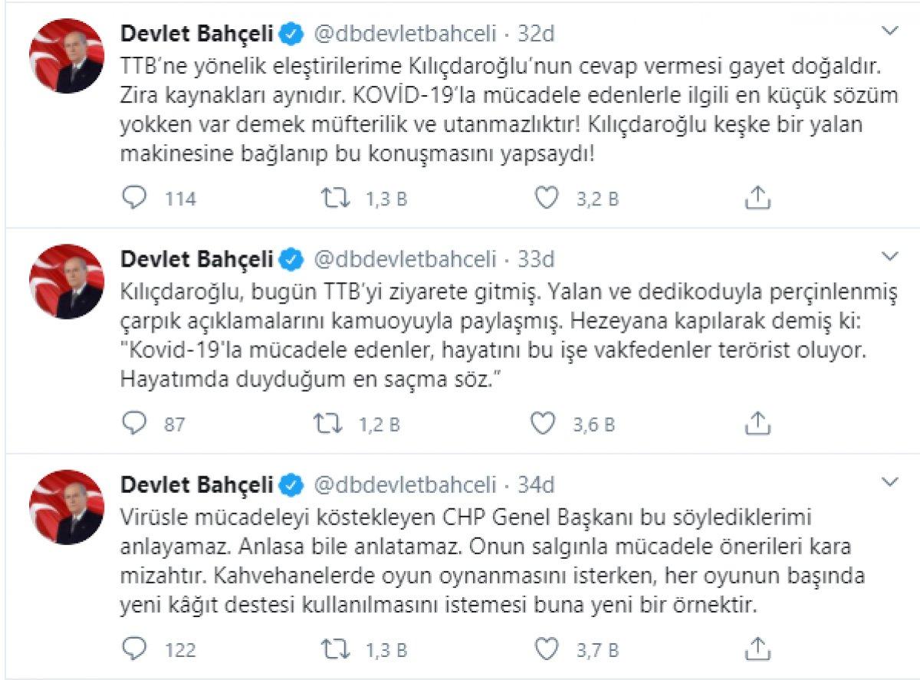Viewport: 920px width, 680px height.
Task: Like the tweet mentioning TTB criticism
Action: pyautogui.click(x=547, y=198)
